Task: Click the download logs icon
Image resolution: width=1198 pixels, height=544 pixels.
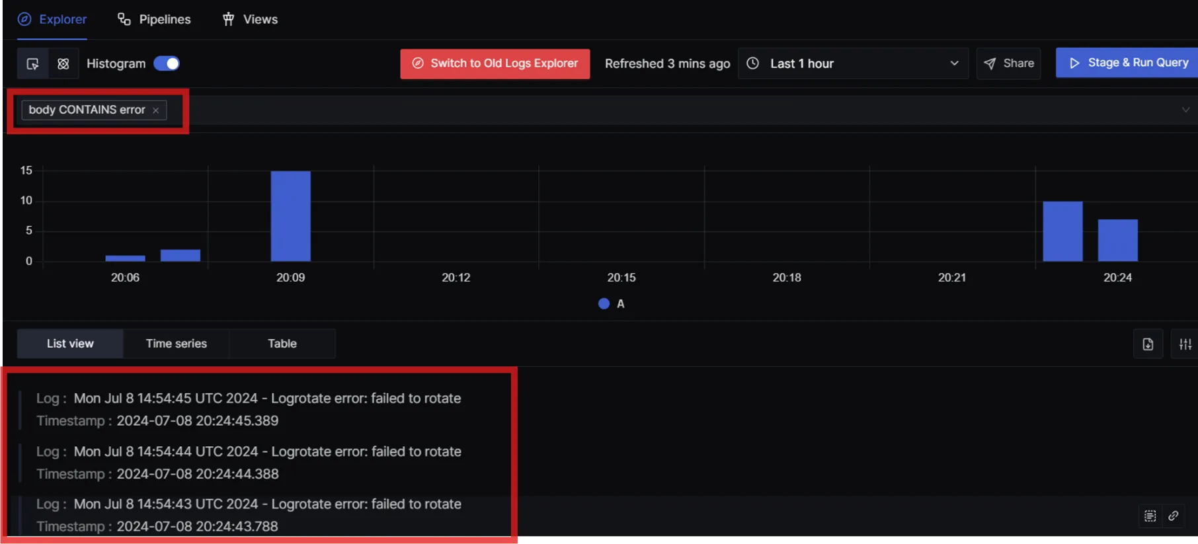Action: click(1148, 344)
